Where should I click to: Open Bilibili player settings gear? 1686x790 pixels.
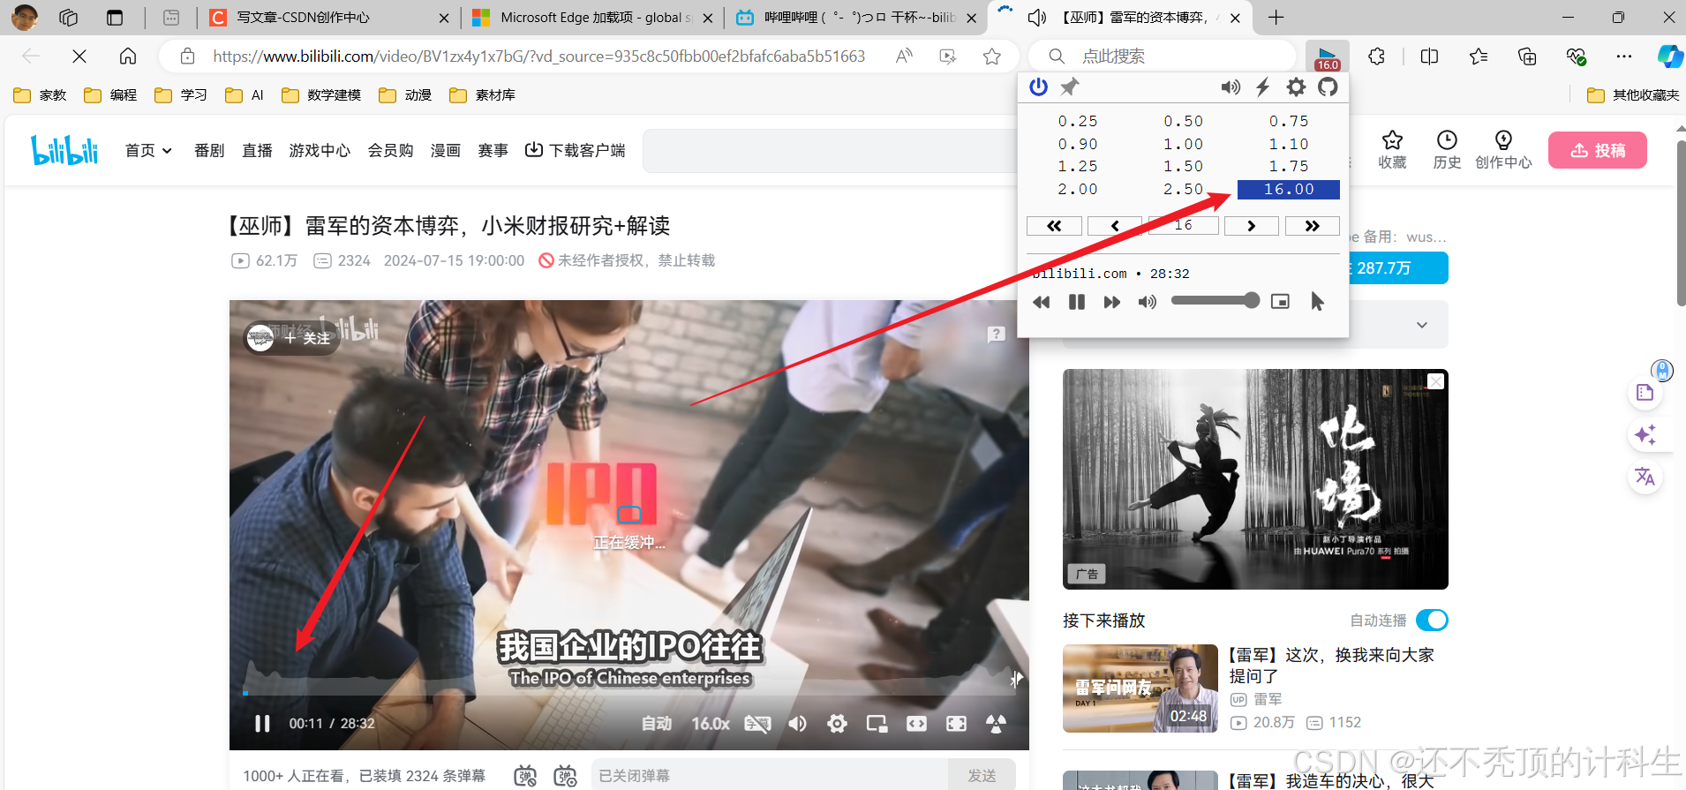[x=837, y=724]
